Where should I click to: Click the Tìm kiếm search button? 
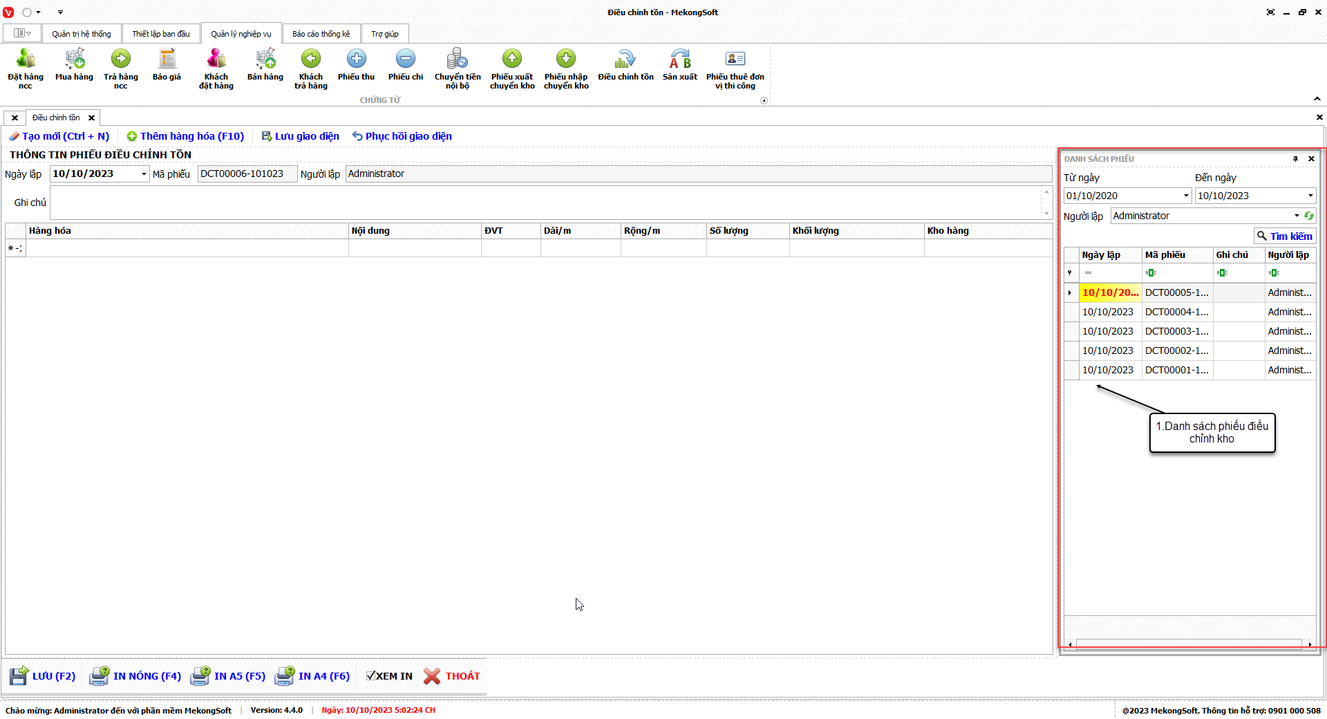click(x=1284, y=236)
